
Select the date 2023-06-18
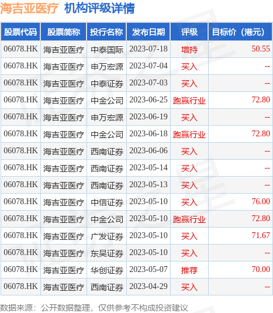(x=148, y=134)
